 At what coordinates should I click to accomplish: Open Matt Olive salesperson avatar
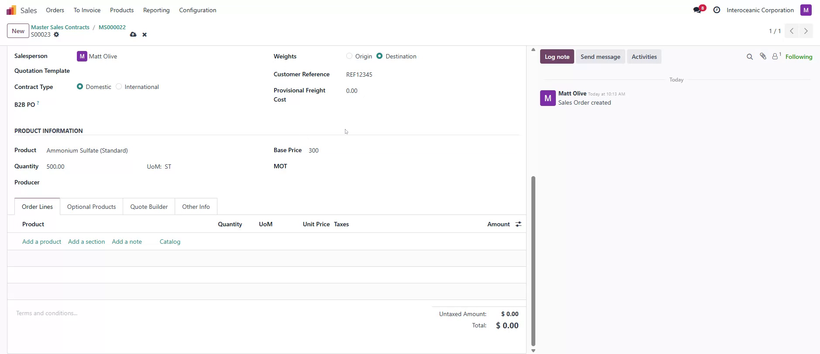(82, 56)
